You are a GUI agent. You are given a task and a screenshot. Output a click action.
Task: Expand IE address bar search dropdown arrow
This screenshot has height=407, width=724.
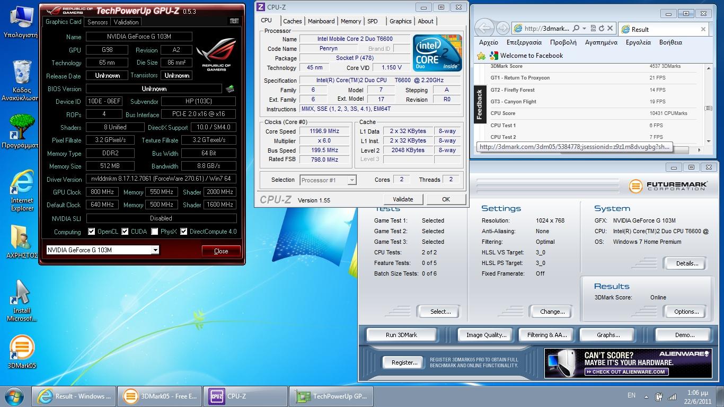(x=584, y=29)
